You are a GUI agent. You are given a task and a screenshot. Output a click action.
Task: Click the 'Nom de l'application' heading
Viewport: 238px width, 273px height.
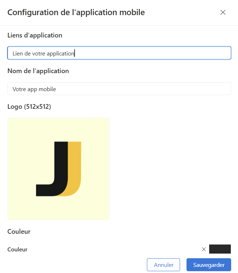(x=38, y=71)
